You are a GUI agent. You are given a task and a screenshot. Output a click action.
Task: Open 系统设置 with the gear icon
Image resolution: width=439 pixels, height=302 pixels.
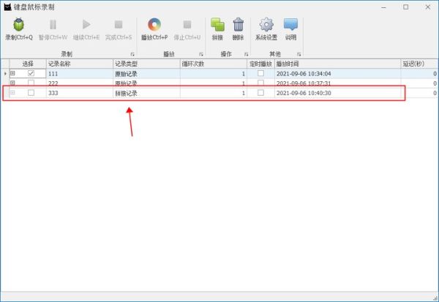point(266,29)
